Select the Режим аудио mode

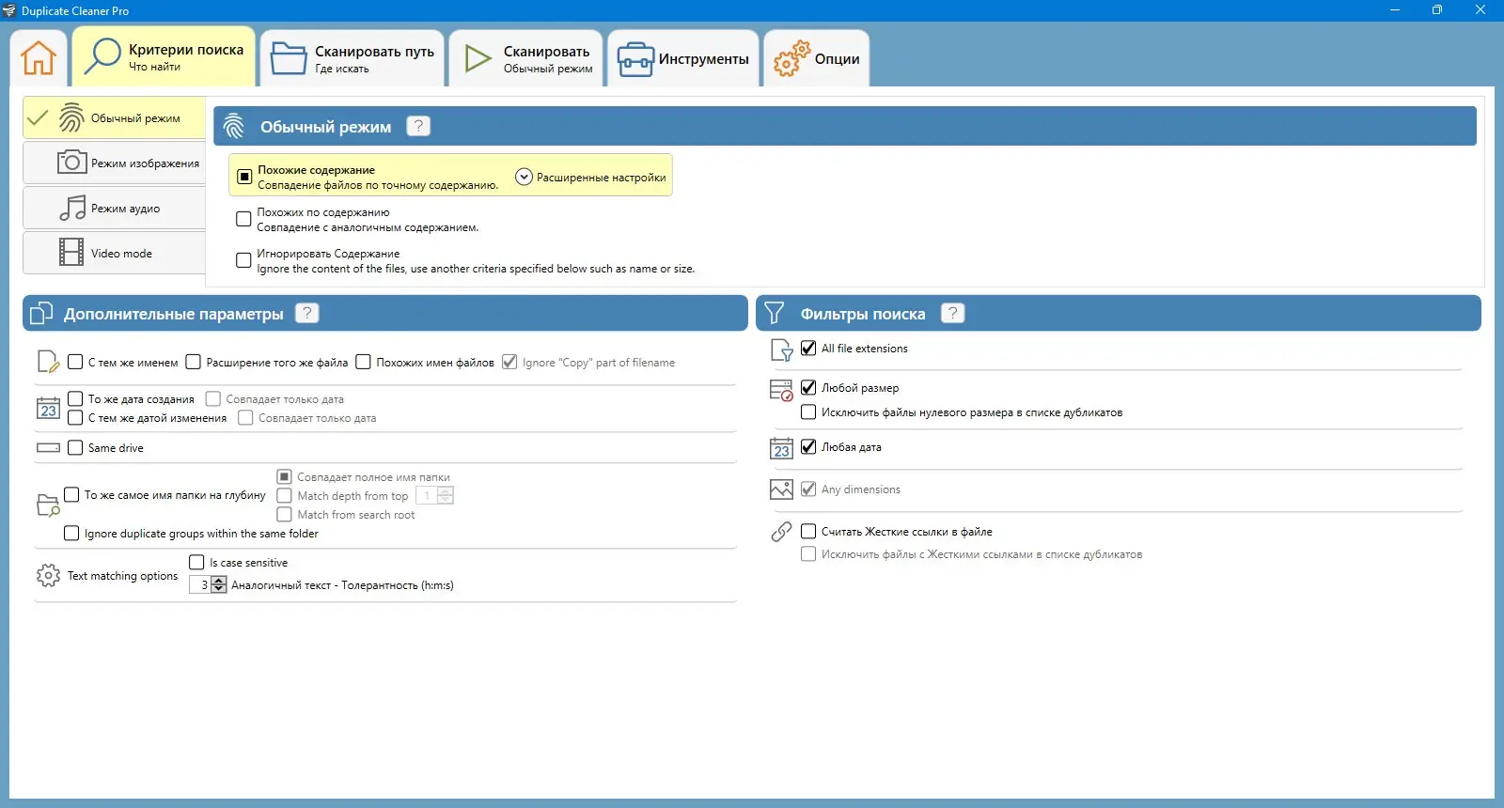114,208
